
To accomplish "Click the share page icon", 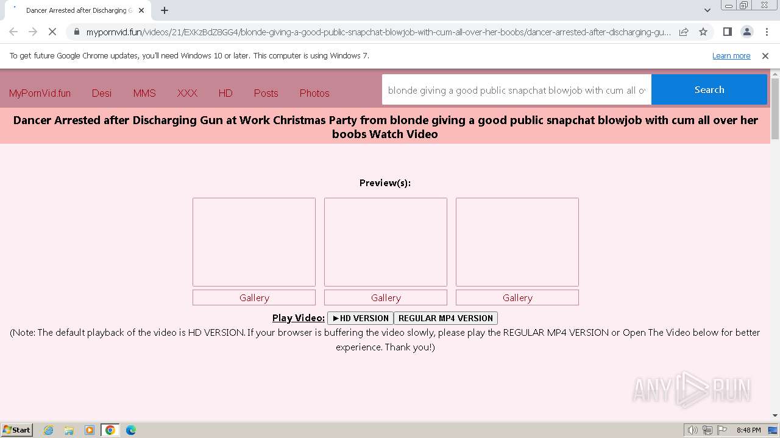I will (684, 32).
